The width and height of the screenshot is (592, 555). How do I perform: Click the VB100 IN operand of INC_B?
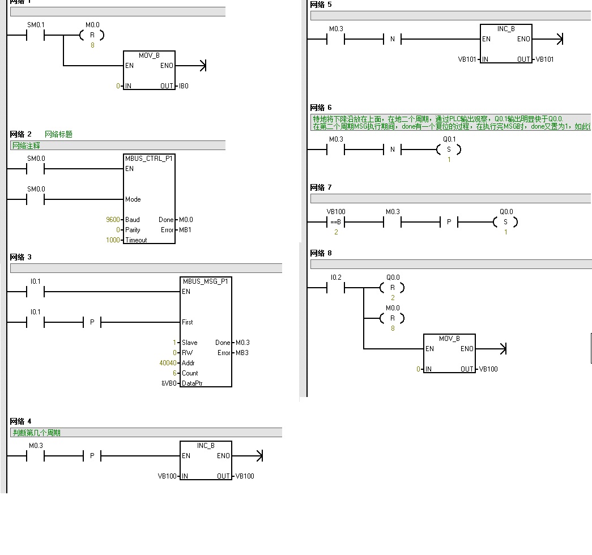point(167,476)
